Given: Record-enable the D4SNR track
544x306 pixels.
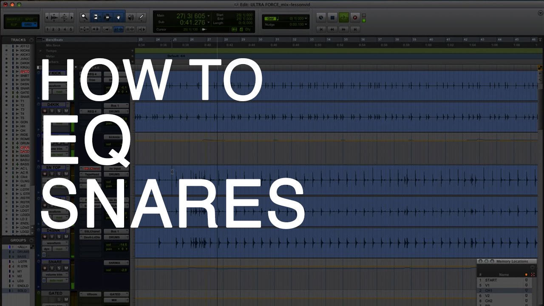Looking at the screenshot, I should pyautogui.click(x=45, y=236).
